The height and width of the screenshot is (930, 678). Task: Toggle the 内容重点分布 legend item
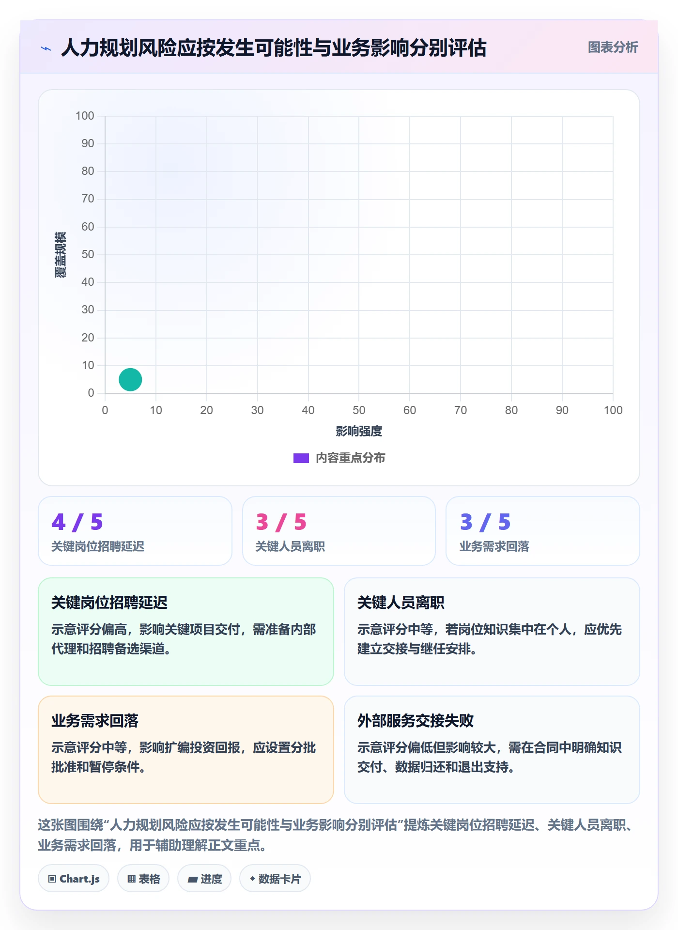339,458
